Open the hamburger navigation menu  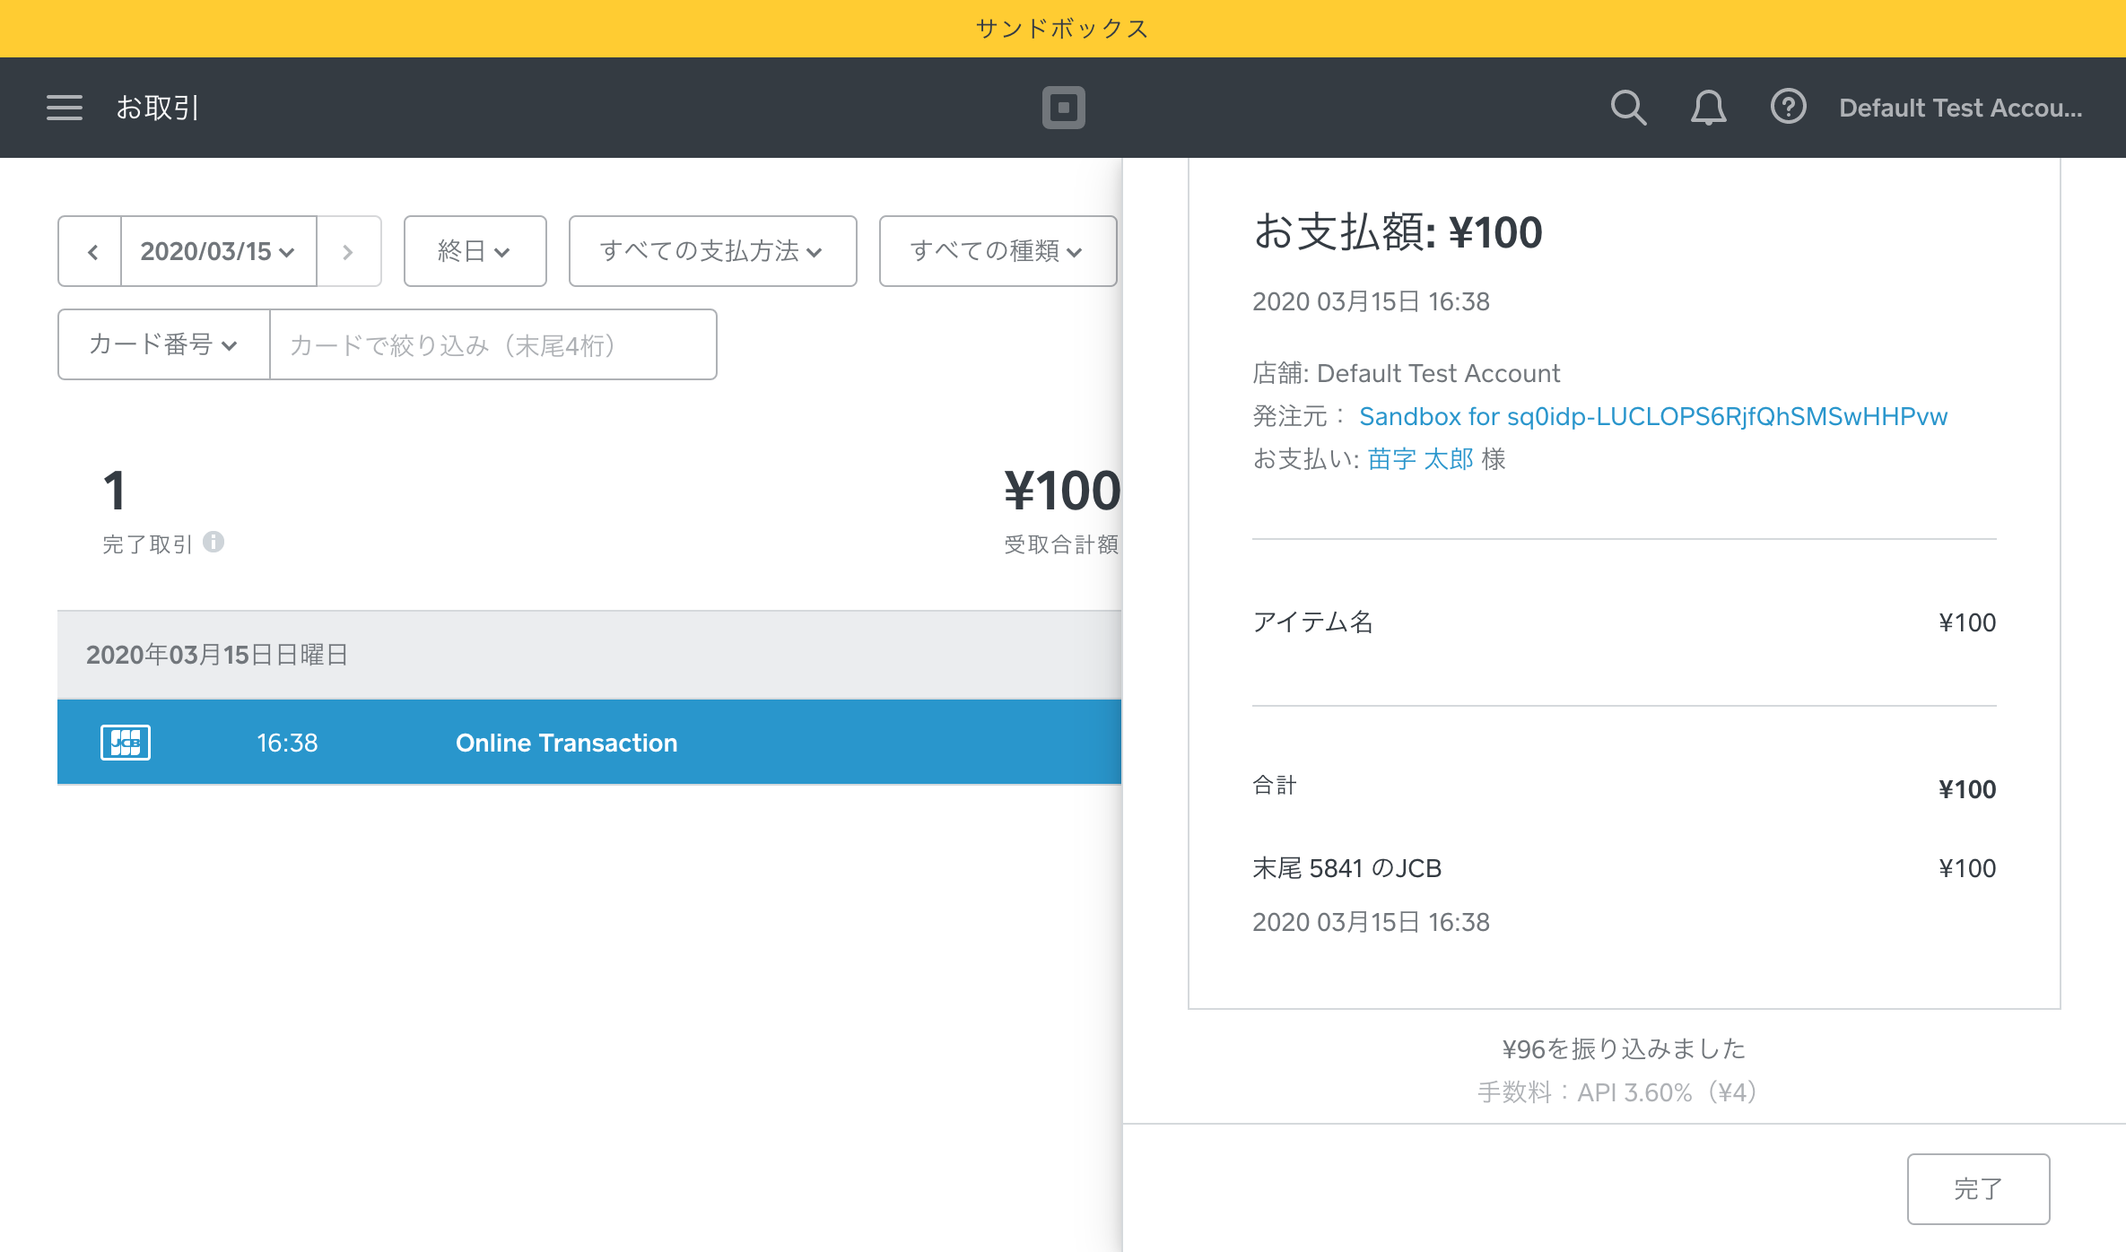click(x=64, y=108)
